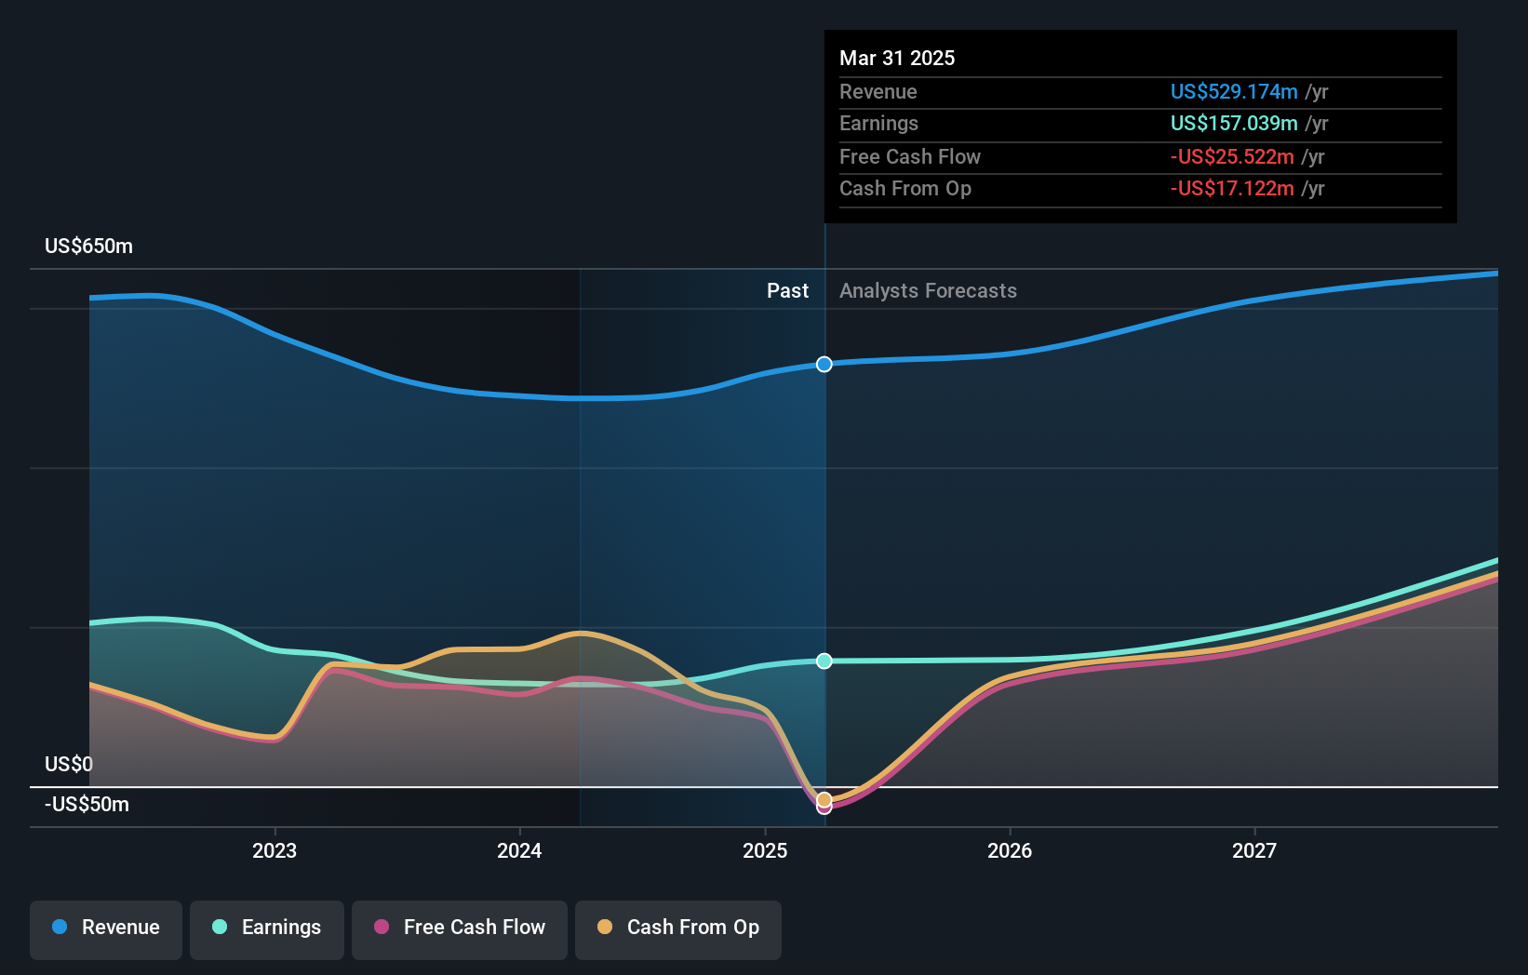The width and height of the screenshot is (1528, 975).
Task: Click the orange Cash From Op legend dot
Action: (606, 928)
